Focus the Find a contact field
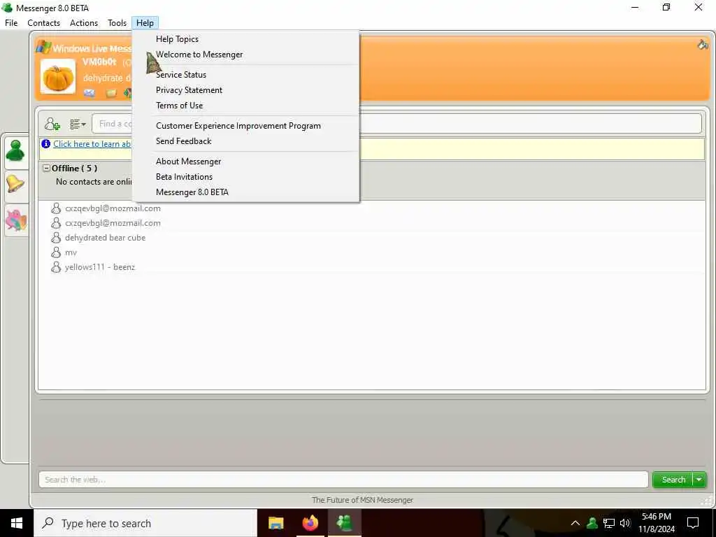The width and height of the screenshot is (716, 537). coord(397,124)
